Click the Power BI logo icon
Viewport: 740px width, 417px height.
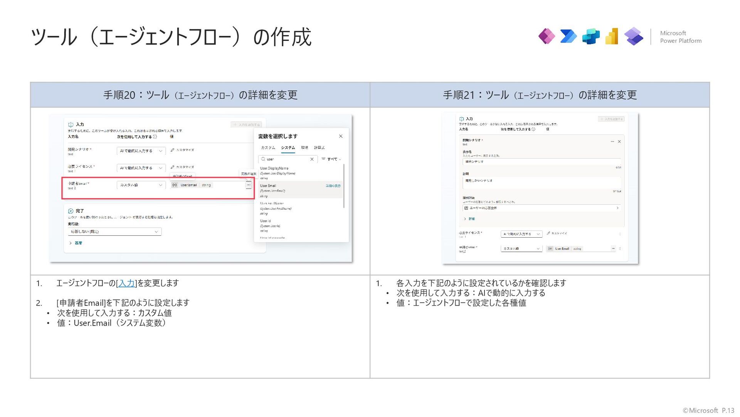(612, 37)
